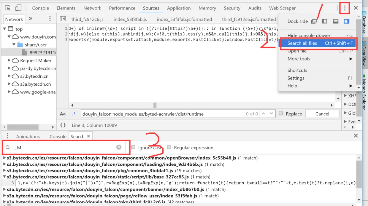Expand openBrowser/index_5c55b48.js search result

4,158
